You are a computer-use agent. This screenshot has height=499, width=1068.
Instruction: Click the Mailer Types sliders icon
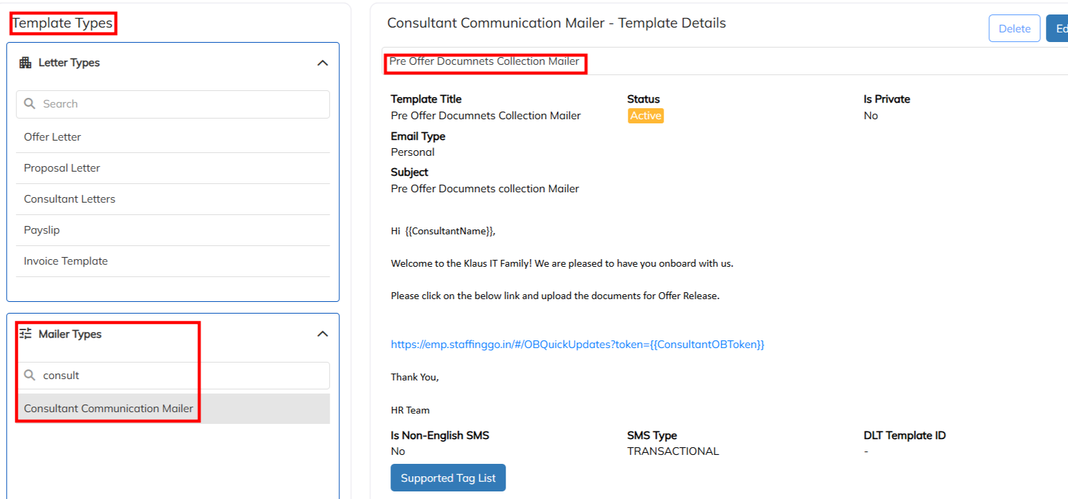26,334
